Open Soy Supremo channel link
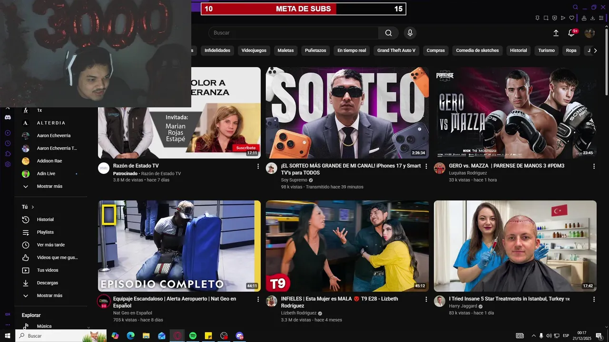The width and height of the screenshot is (609, 342). click(294, 180)
